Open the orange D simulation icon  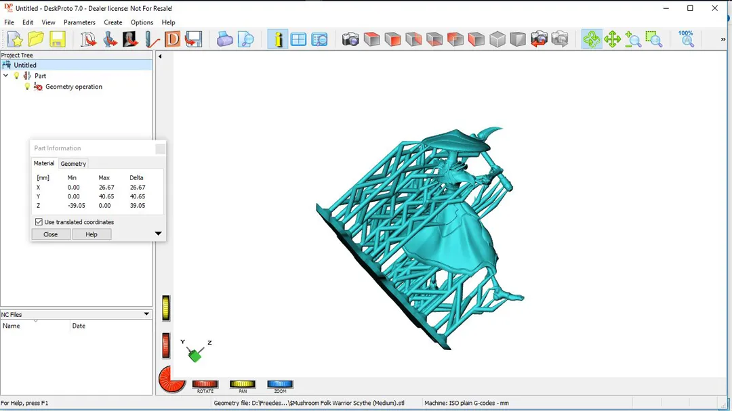click(172, 39)
